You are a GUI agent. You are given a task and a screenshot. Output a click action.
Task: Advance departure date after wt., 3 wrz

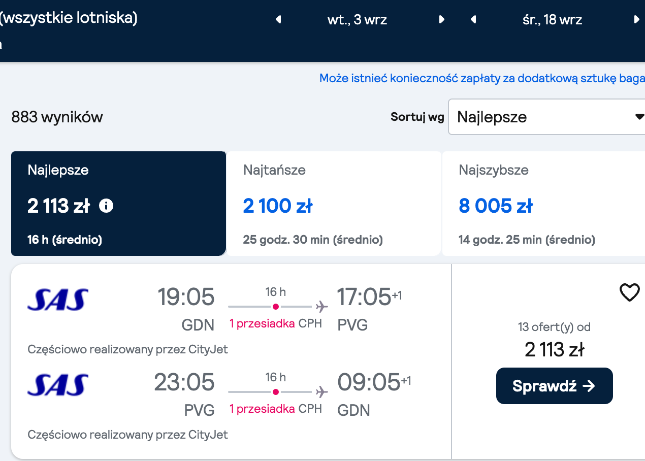click(441, 20)
